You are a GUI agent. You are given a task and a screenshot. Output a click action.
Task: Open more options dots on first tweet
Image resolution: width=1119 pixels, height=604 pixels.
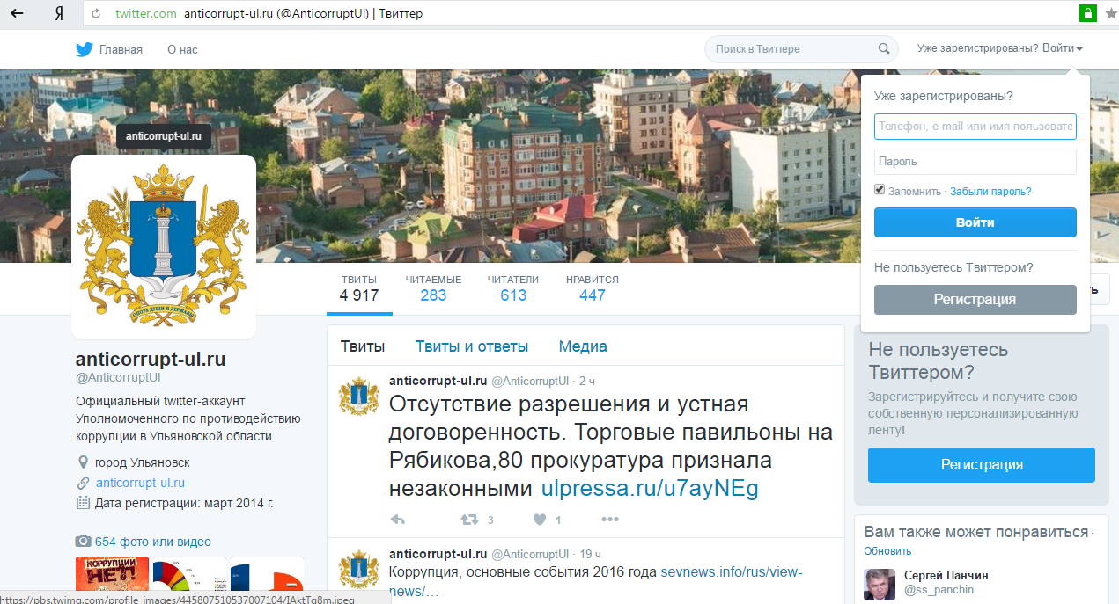(610, 520)
